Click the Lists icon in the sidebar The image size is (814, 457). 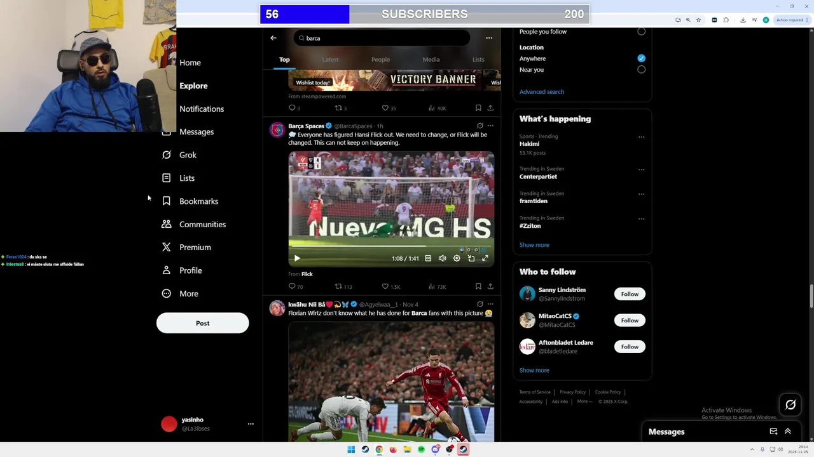(167, 178)
